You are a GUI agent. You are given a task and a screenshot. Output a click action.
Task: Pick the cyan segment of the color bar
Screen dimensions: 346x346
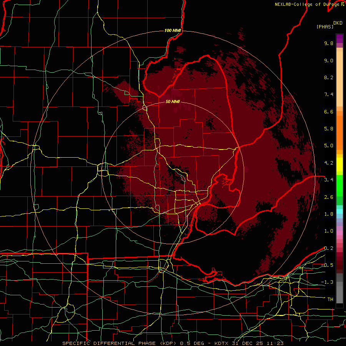[339, 211]
